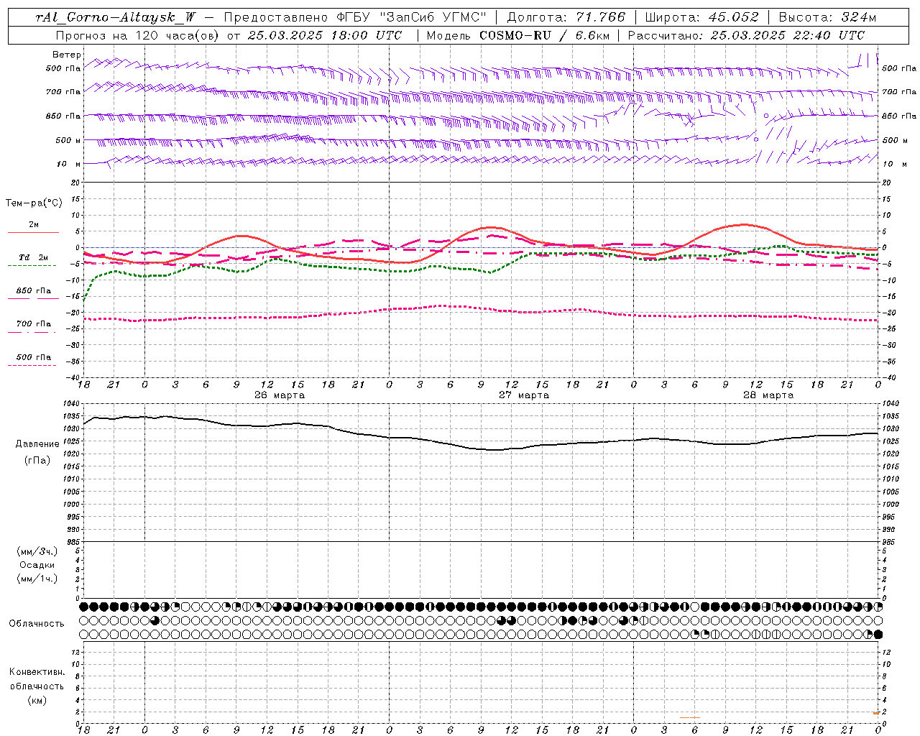Click the left 850 гПа wind level label

[63, 116]
